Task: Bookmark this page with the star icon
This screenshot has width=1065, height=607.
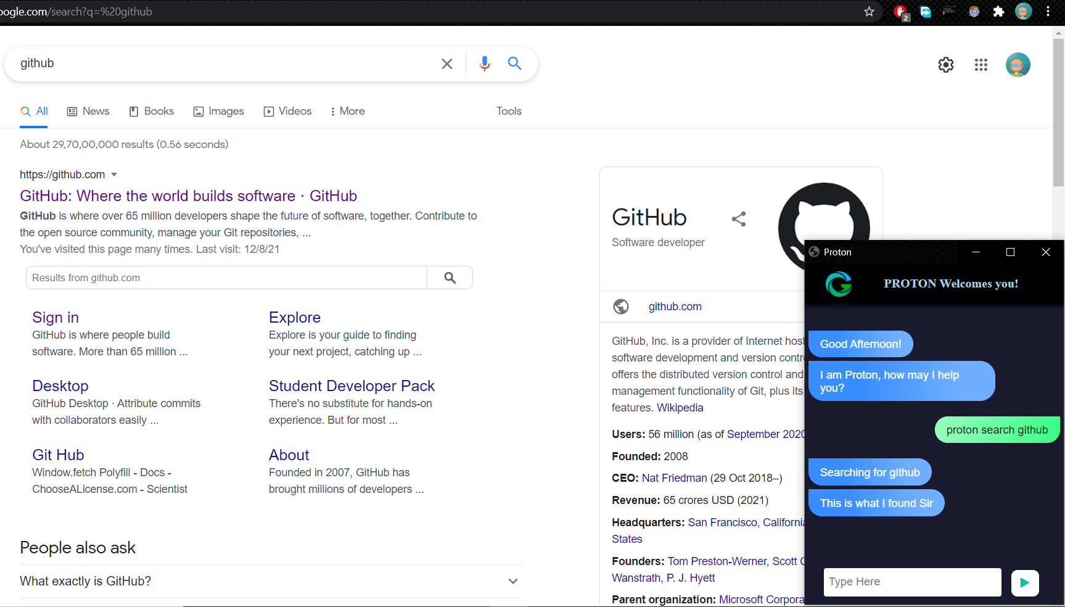Action: 869,12
